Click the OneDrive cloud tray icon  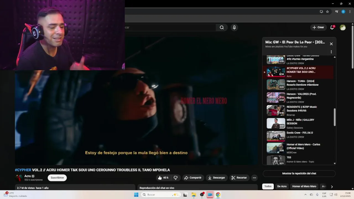click(311, 195)
